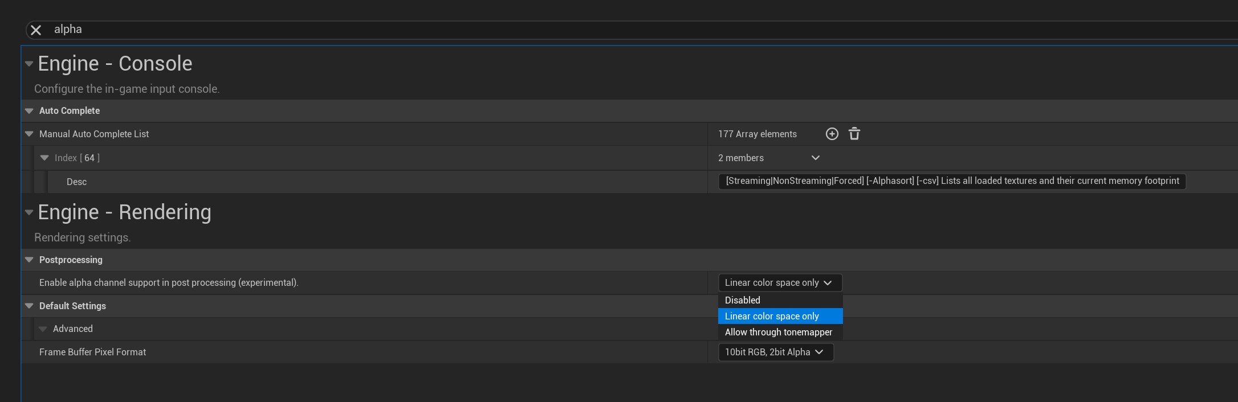The image size is (1238, 402).
Task: Clear the alpha search with X icon
Action: pyautogui.click(x=36, y=30)
